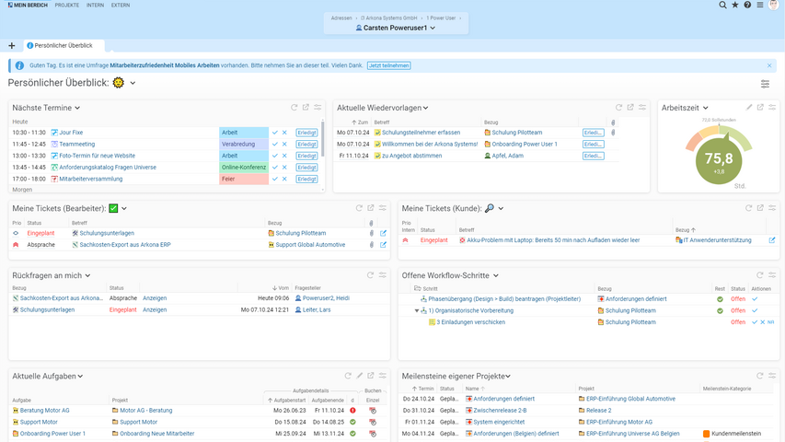The height and width of the screenshot is (442, 785).
Task: Select the Persönlicher Überblick tab
Action: (63, 45)
